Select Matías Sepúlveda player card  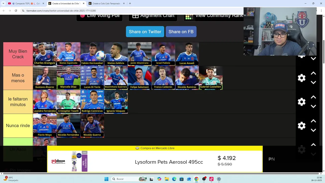(69, 54)
